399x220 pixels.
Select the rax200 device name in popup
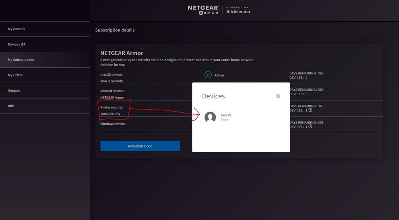[x=226, y=115]
